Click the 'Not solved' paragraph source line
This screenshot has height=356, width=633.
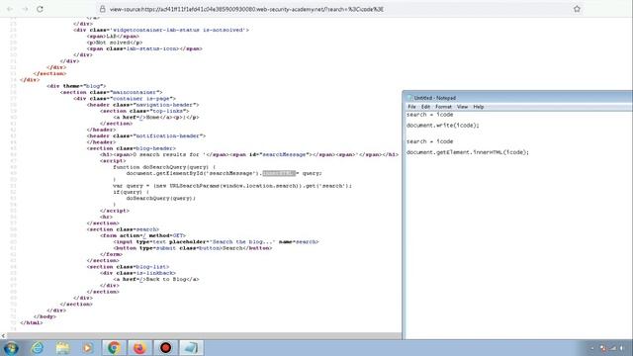(x=115, y=43)
